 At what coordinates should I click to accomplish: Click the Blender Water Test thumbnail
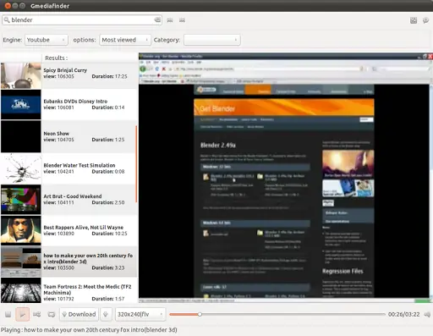21,168
